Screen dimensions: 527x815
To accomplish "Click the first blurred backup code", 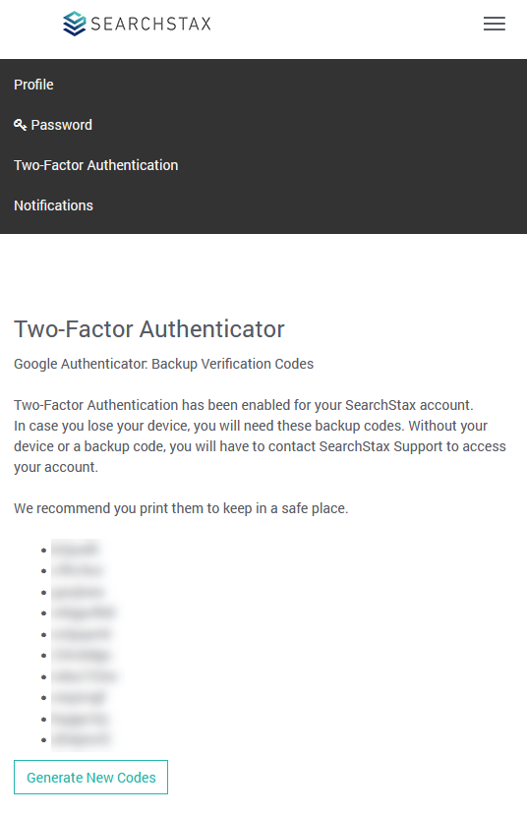I will (75, 550).
